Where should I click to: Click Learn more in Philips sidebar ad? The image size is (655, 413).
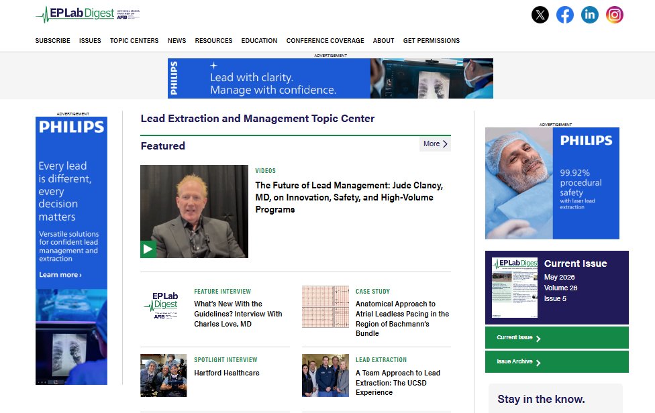(x=60, y=274)
